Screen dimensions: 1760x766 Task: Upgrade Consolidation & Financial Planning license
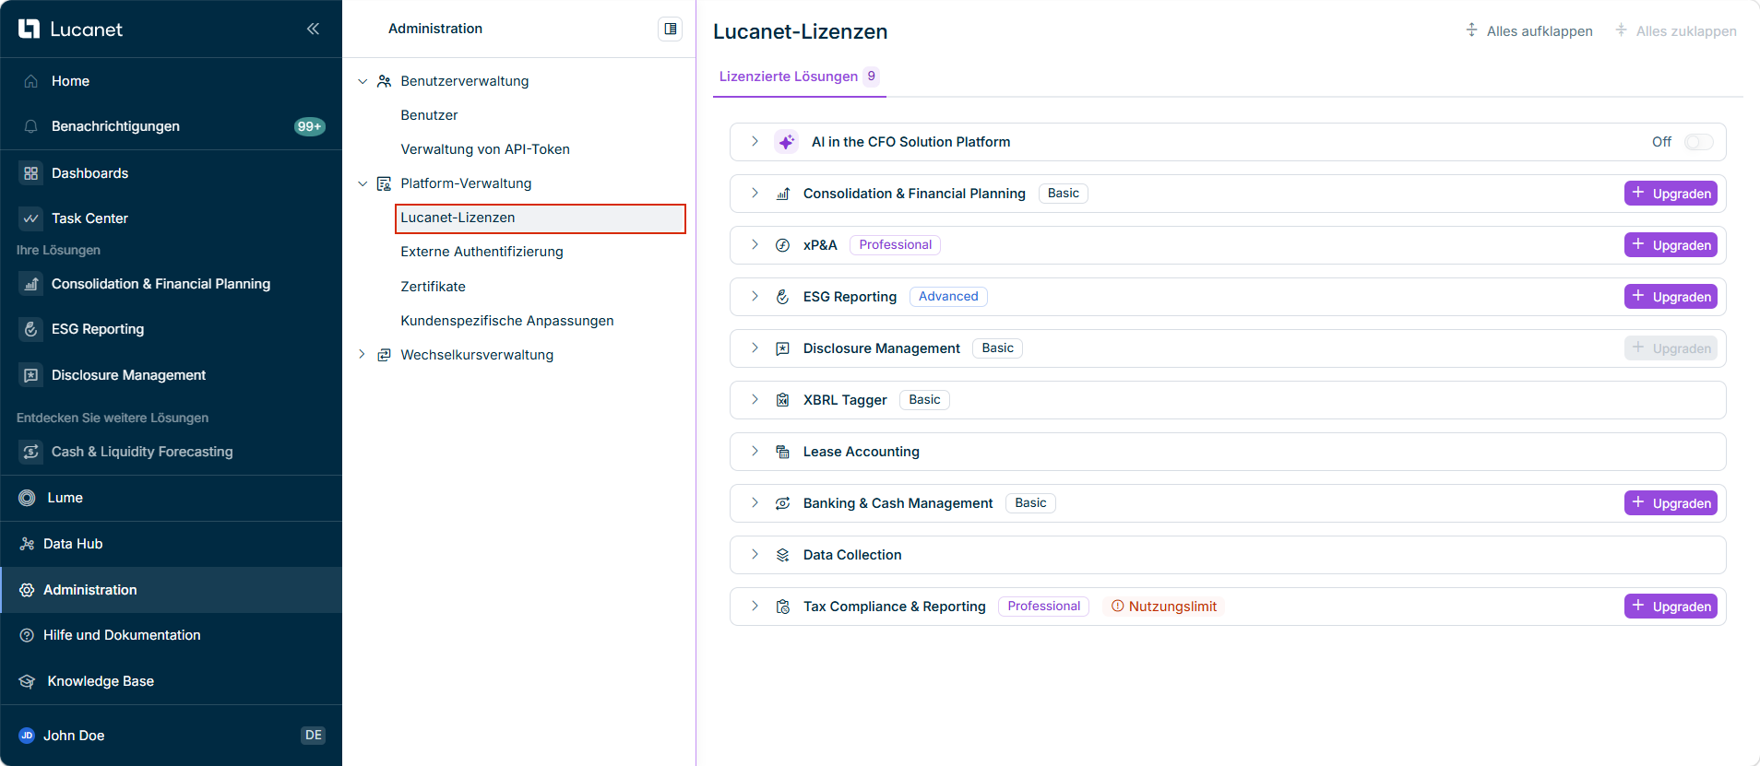[1671, 194]
